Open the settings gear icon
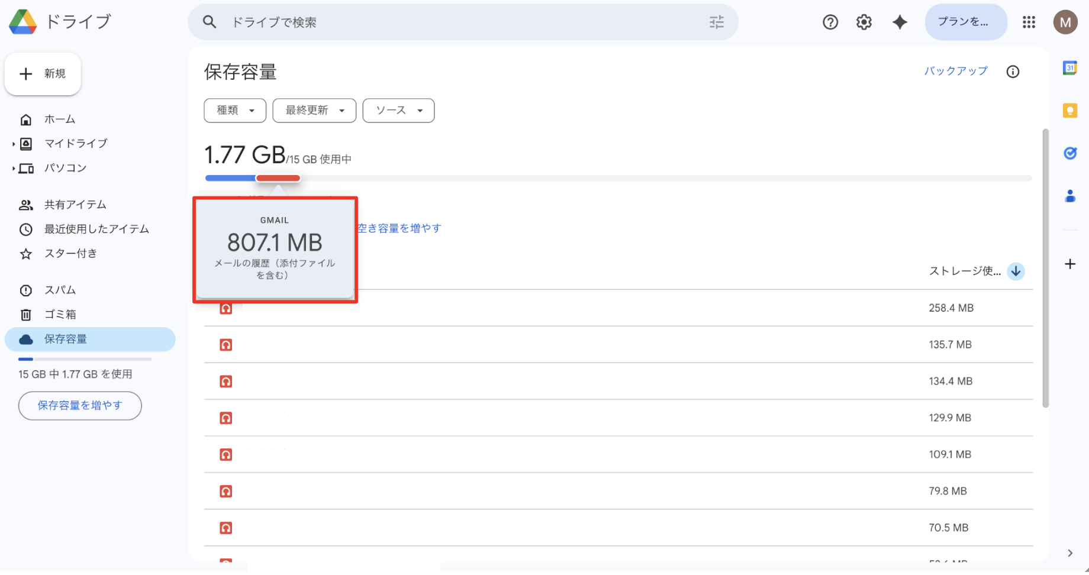This screenshot has height=575, width=1089. tap(864, 22)
